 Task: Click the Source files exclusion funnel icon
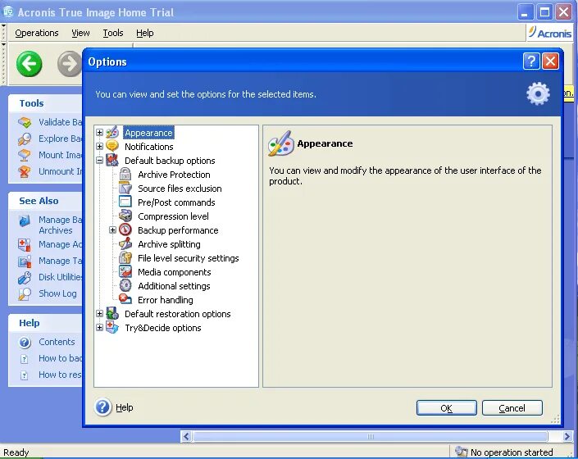click(125, 189)
